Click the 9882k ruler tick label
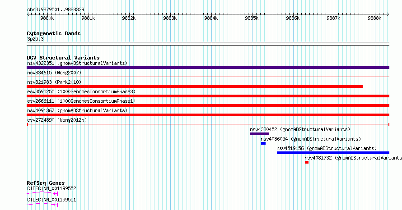 (129, 18)
